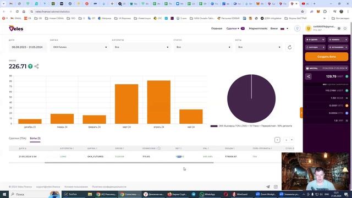Click the share button beside 129.79 USDT

coord(309,76)
